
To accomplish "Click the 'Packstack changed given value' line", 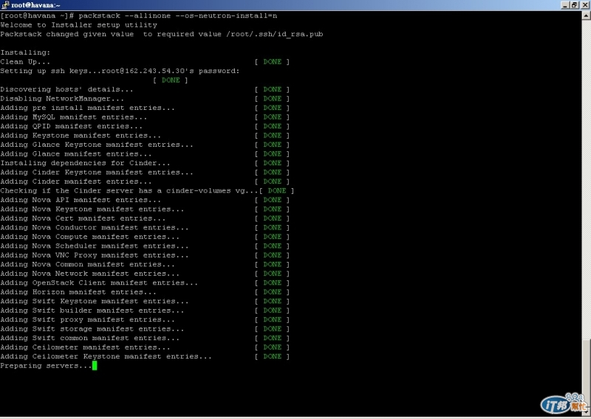I will [162, 34].
